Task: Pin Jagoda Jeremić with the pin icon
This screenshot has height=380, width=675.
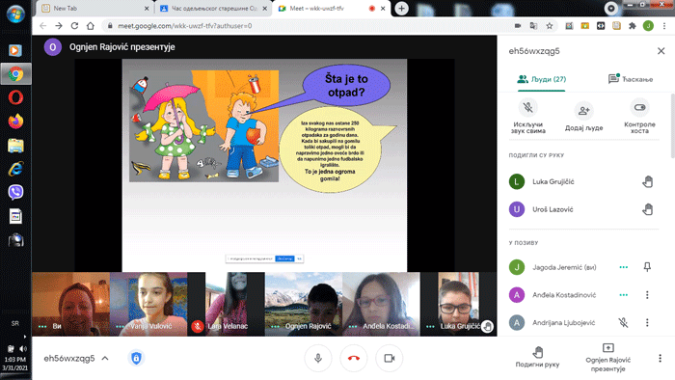Action: point(647,267)
